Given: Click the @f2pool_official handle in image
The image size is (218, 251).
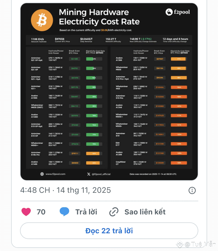Looking at the screenshot, I should (101, 174).
